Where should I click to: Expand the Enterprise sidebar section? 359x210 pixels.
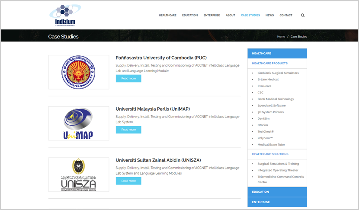tap(277, 202)
